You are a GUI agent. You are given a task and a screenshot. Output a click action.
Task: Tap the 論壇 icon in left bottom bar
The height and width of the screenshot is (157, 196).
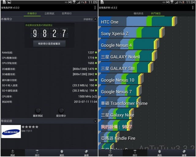coord(86,153)
